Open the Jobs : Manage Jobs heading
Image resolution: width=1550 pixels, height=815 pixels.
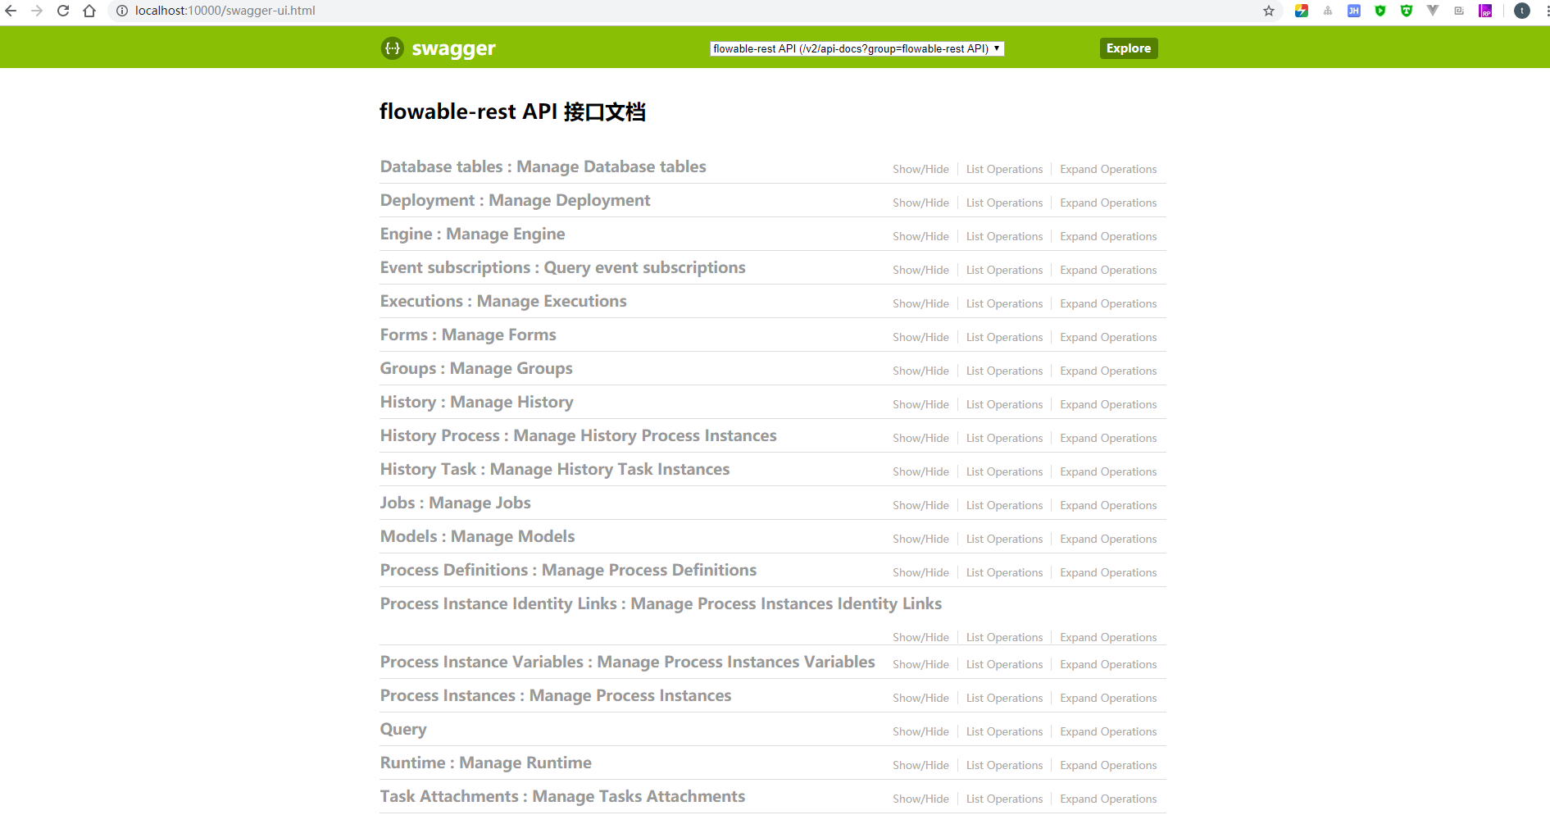pyautogui.click(x=455, y=503)
